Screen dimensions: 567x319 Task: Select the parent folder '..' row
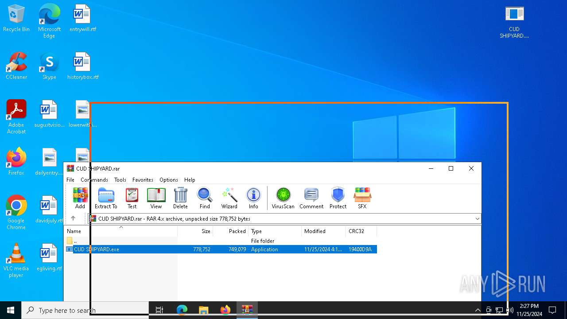[221, 241]
